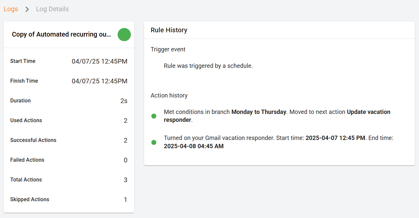Click the large green status circle
The height and width of the screenshot is (218, 419).
pos(124,35)
